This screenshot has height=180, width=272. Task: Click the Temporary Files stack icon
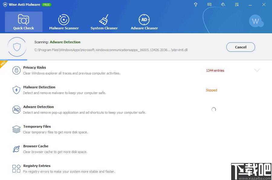pos(17,129)
